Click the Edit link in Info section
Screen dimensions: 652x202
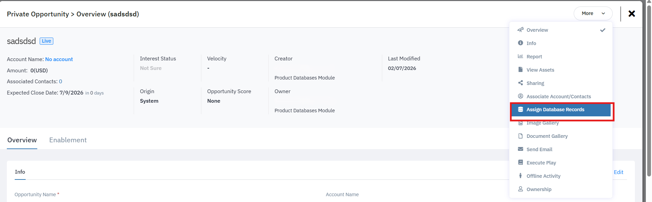(618, 172)
